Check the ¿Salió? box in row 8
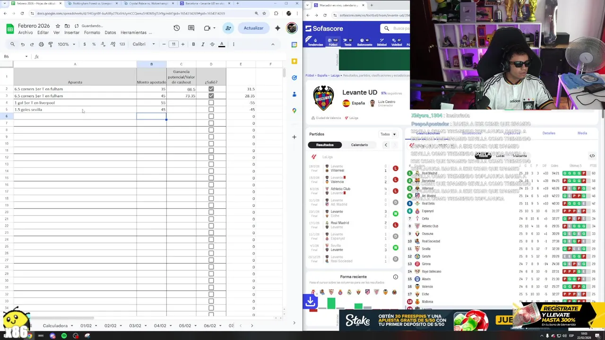Viewport: 605px width, 340px height. click(x=211, y=130)
